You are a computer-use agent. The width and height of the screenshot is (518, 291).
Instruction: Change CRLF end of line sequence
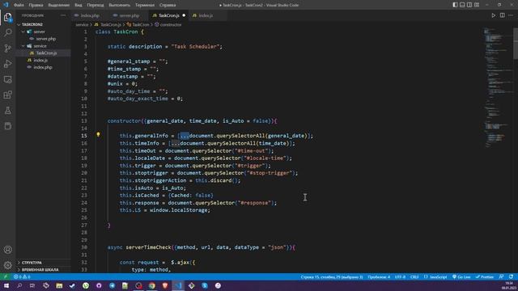414,276
